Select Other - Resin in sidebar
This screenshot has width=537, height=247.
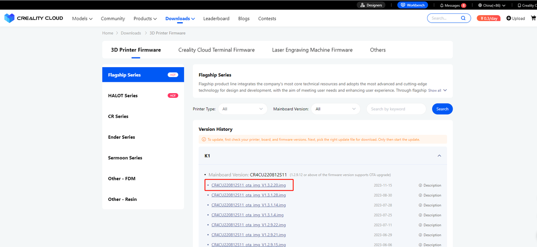point(143,199)
